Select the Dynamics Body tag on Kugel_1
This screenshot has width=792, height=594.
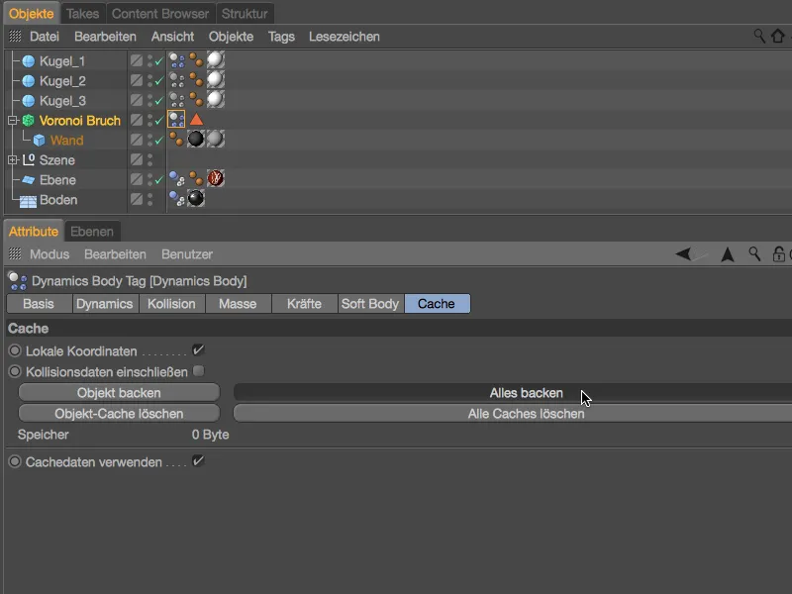tap(176, 60)
